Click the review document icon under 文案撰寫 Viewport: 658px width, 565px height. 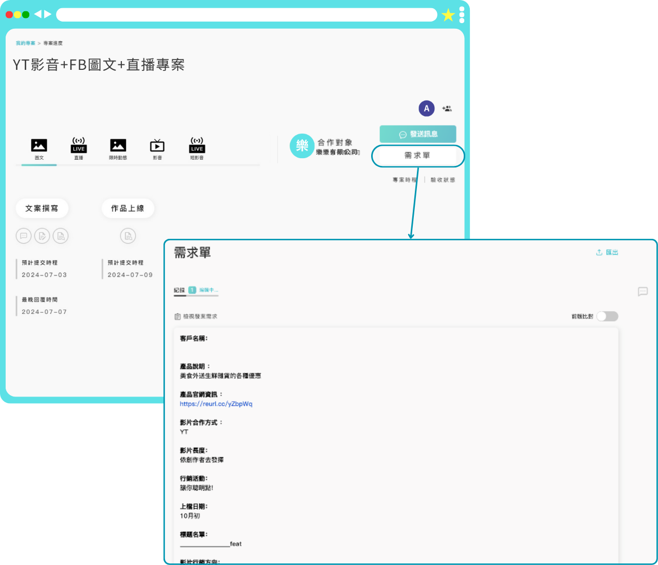[x=61, y=236]
